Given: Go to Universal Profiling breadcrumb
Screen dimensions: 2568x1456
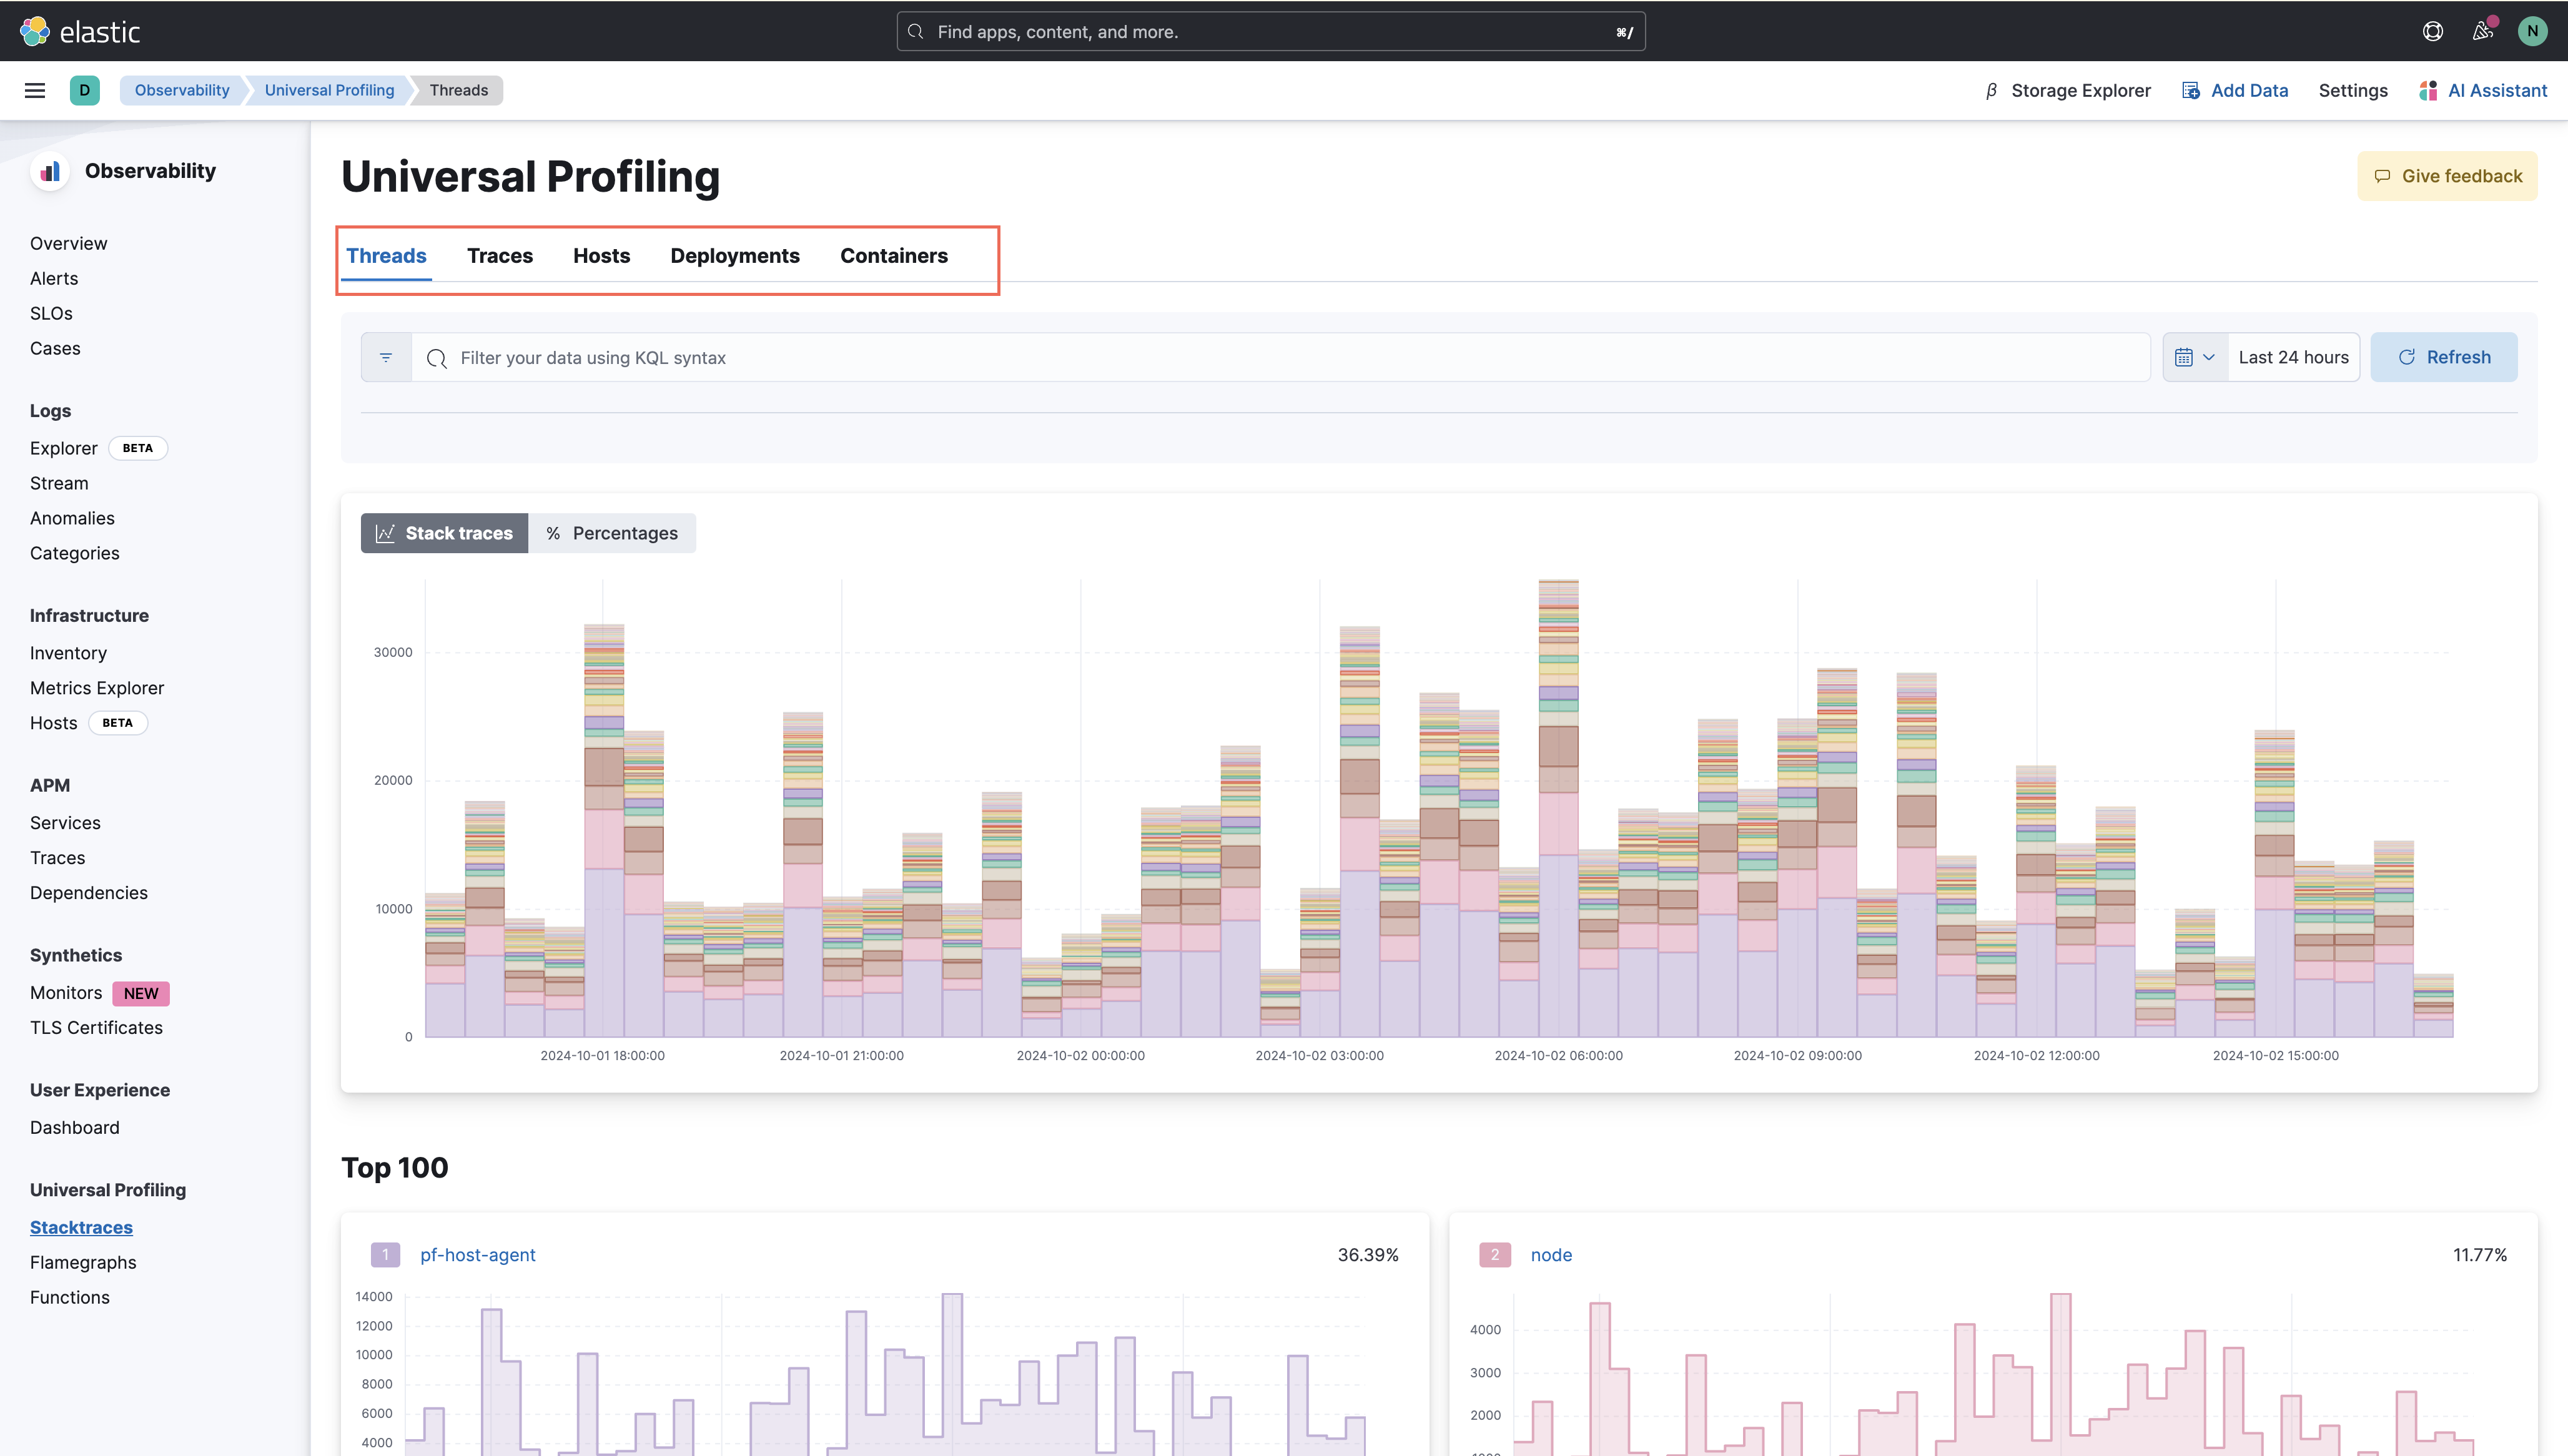Looking at the screenshot, I should coord(329,90).
